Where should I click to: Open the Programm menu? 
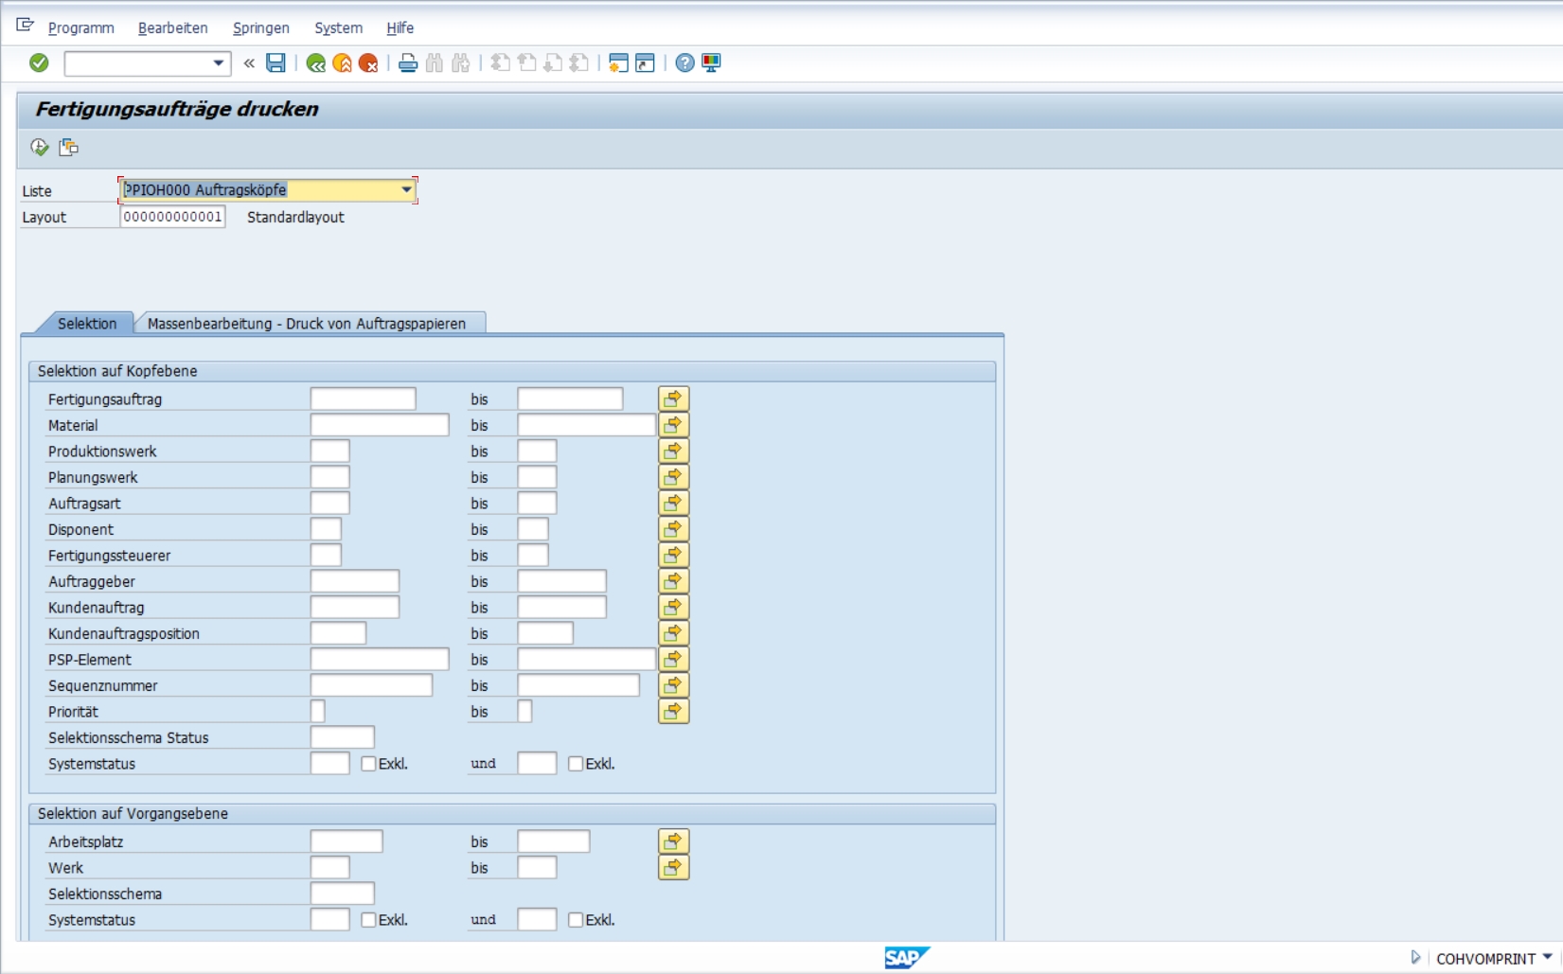[x=81, y=27]
